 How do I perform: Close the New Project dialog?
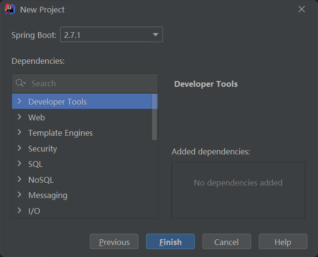click(x=302, y=9)
